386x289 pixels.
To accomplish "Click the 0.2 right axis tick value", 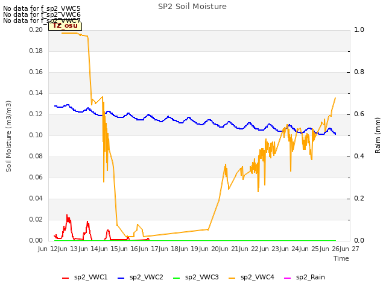I will coord(359,199).
